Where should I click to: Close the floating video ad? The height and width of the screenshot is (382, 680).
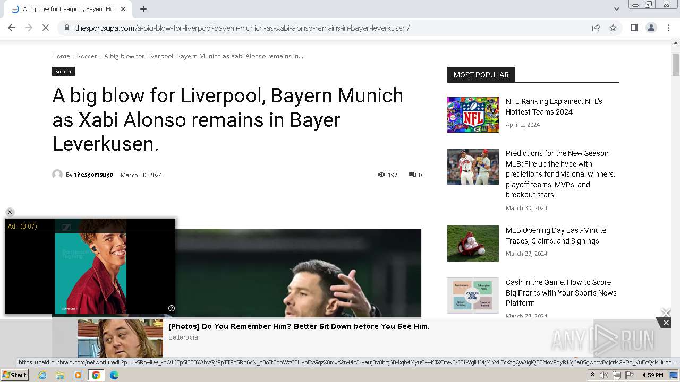[10, 212]
